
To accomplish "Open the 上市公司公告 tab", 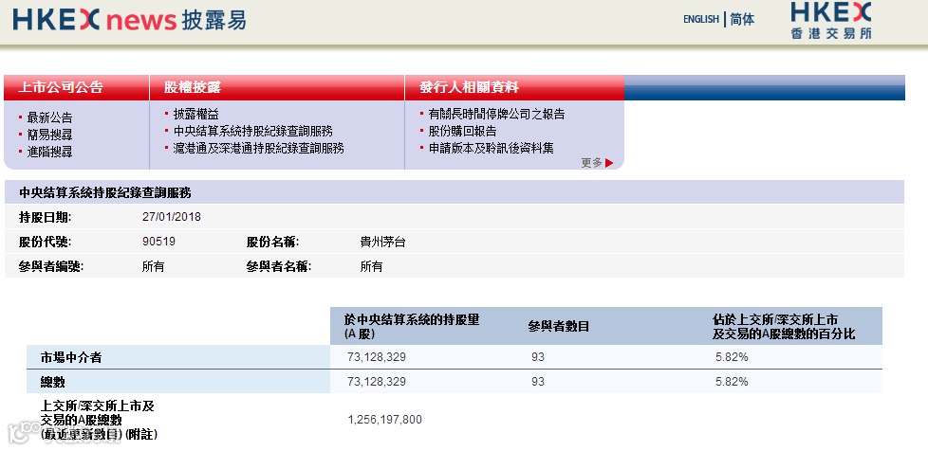I will (x=61, y=87).
